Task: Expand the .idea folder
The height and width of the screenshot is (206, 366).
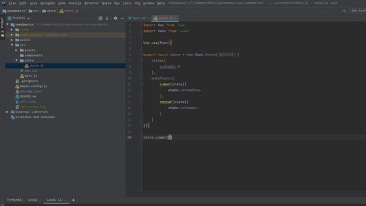Action: coord(11,30)
